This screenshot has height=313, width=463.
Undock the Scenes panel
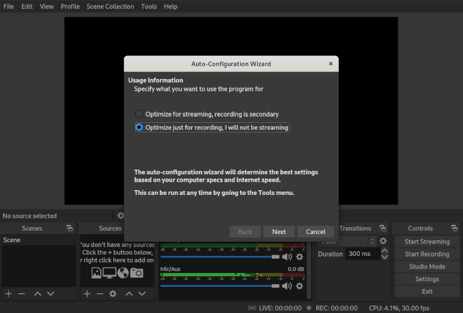point(69,229)
